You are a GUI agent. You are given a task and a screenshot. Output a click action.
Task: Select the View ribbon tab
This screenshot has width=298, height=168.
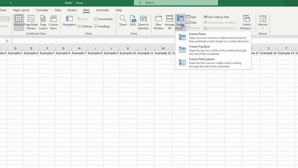pos(86,10)
